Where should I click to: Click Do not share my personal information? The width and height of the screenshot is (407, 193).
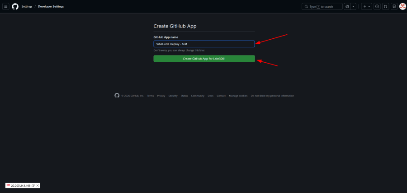[x=272, y=96]
